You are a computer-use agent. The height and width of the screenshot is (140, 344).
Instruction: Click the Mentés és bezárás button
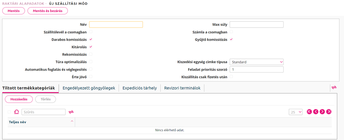(48, 11)
